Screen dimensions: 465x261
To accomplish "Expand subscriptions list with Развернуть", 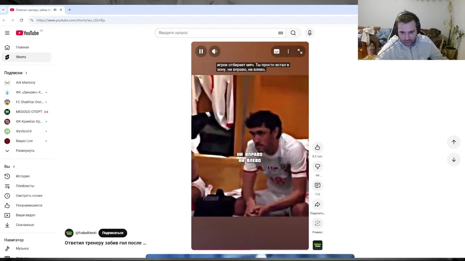I will click(x=26, y=150).
